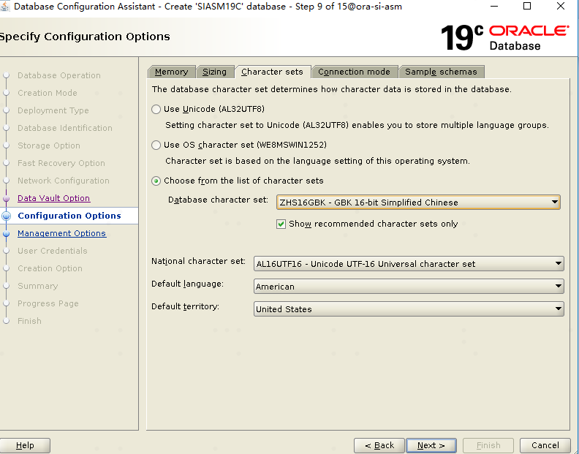Click the User Credentials step
Viewport: 579px width, 454px height.
[x=53, y=251]
